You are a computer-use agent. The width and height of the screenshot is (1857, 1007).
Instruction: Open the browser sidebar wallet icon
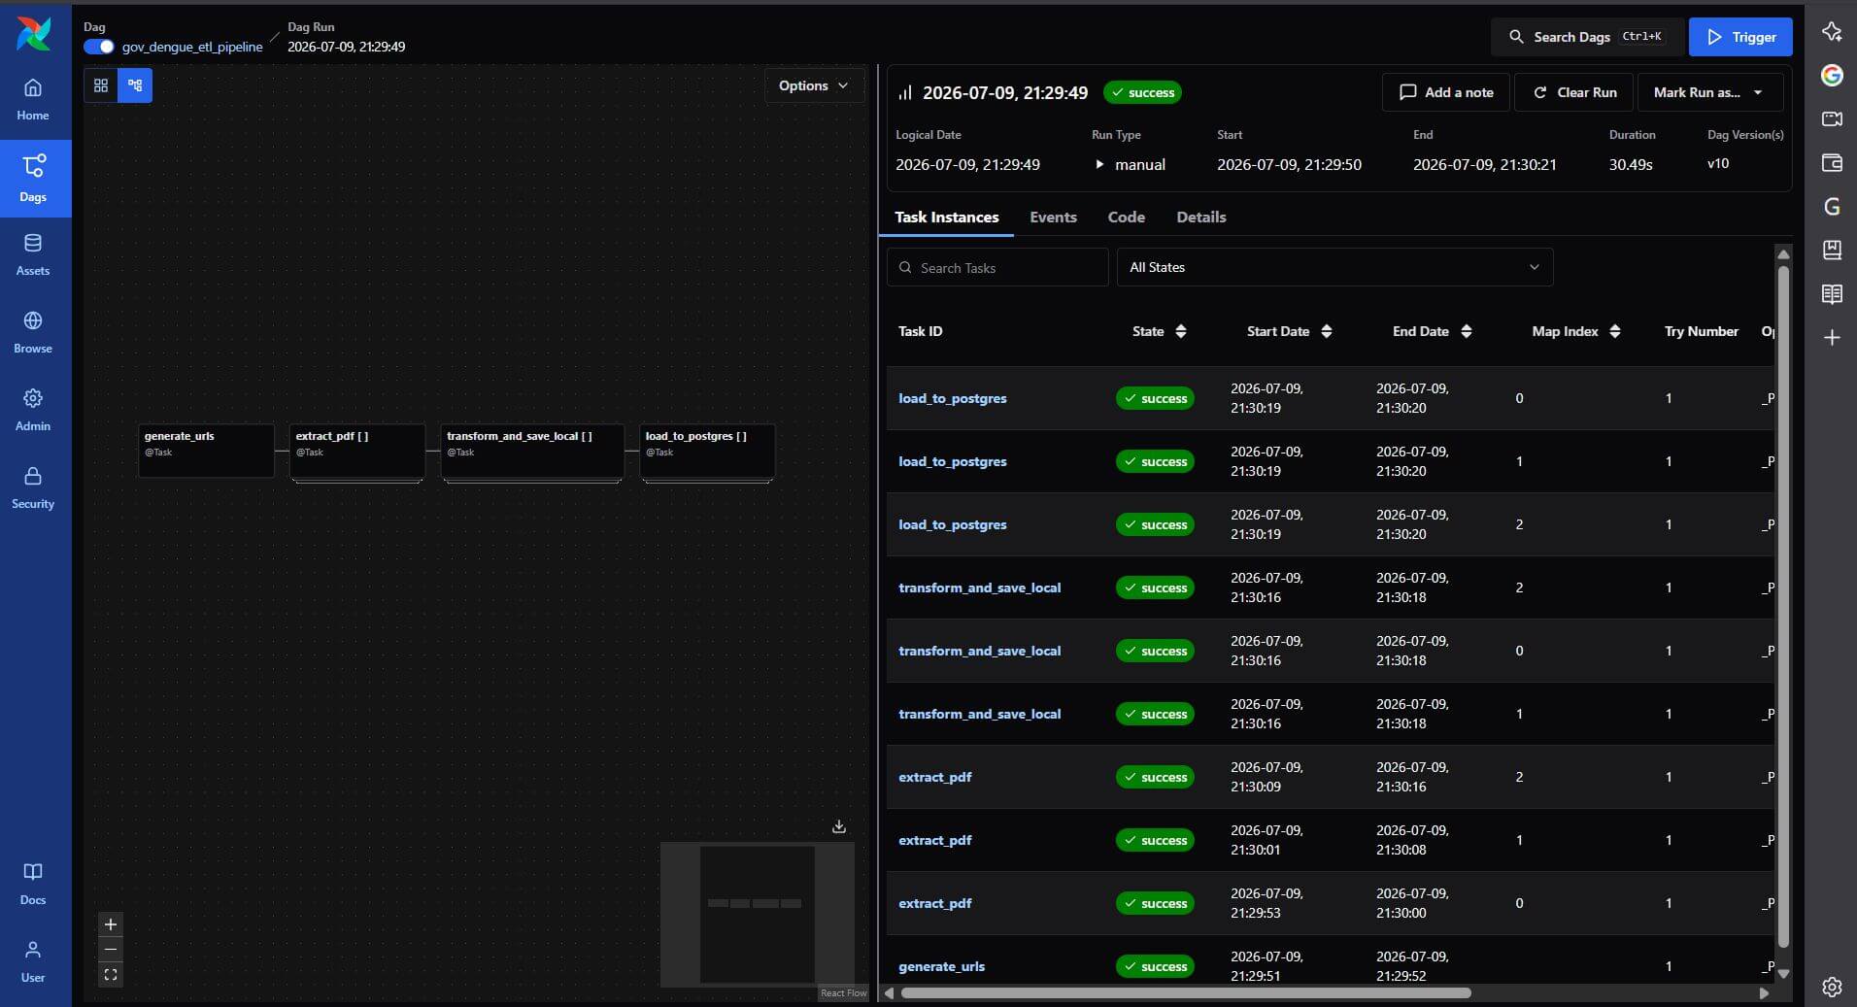pos(1832,162)
